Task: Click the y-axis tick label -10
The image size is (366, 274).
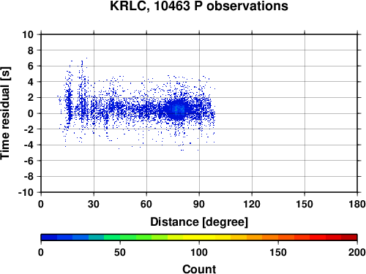Action: [26, 192]
